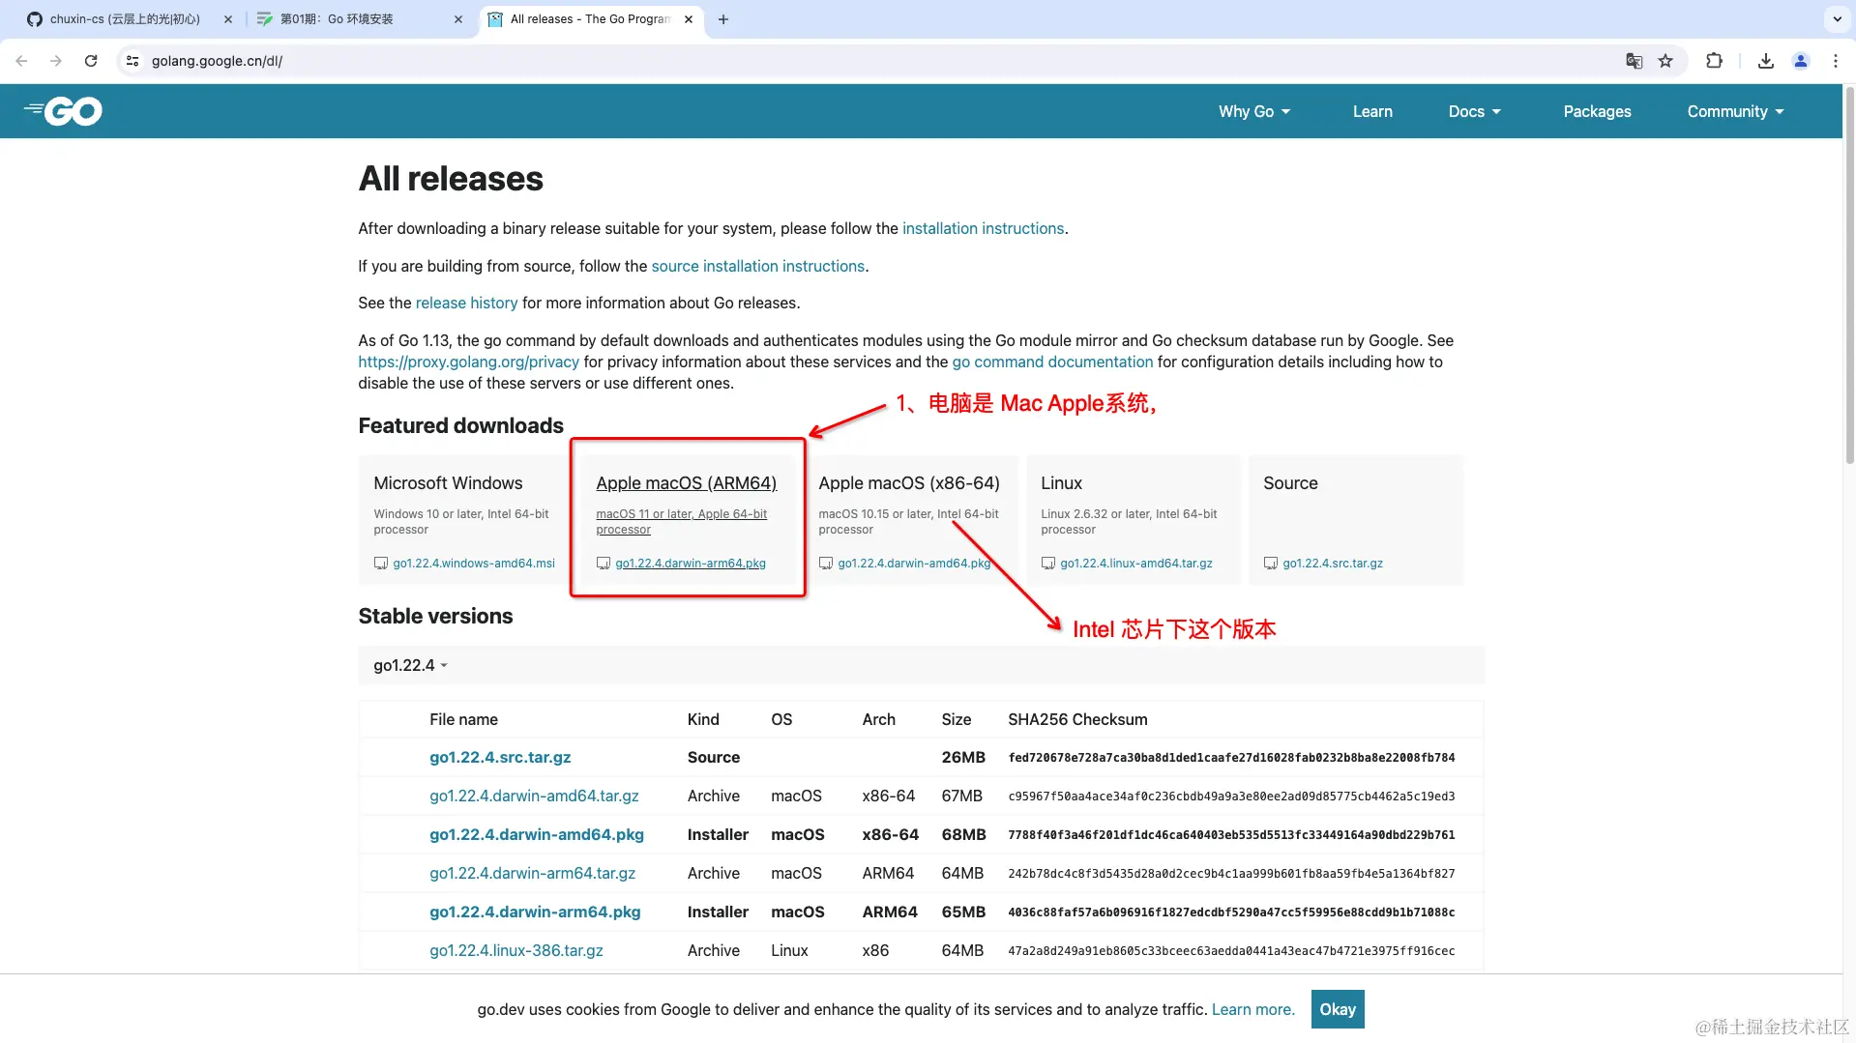Click download icon beside darwin-amd64.pkg featured

pyautogui.click(x=826, y=564)
